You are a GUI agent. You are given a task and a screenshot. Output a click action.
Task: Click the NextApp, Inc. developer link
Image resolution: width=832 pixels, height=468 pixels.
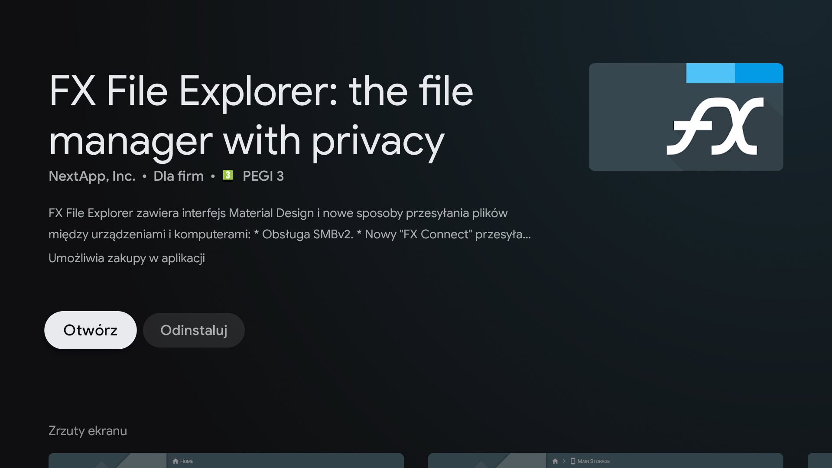click(91, 176)
